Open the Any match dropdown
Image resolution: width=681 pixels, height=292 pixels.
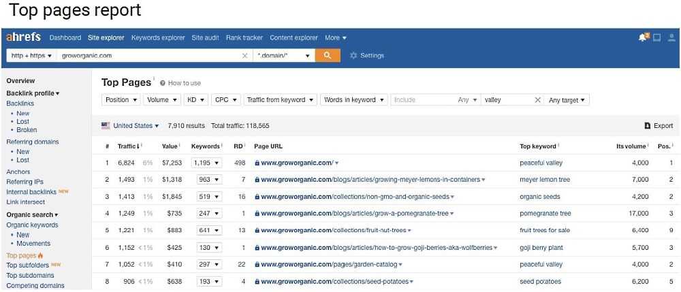click(x=467, y=100)
